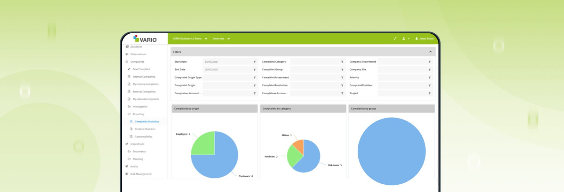This screenshot has height=192, width=564.
Task: Click the filter icon for Complaint Category
Action: coord(342,62)
